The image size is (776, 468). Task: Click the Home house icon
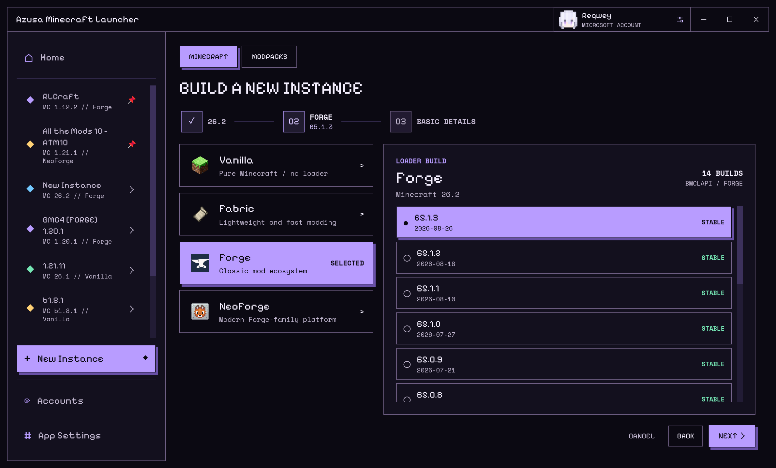coord(29,58)
